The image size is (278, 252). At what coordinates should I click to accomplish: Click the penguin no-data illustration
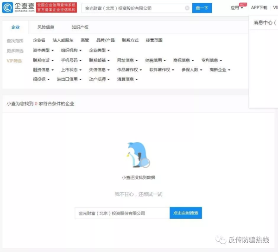click(138, 155)
